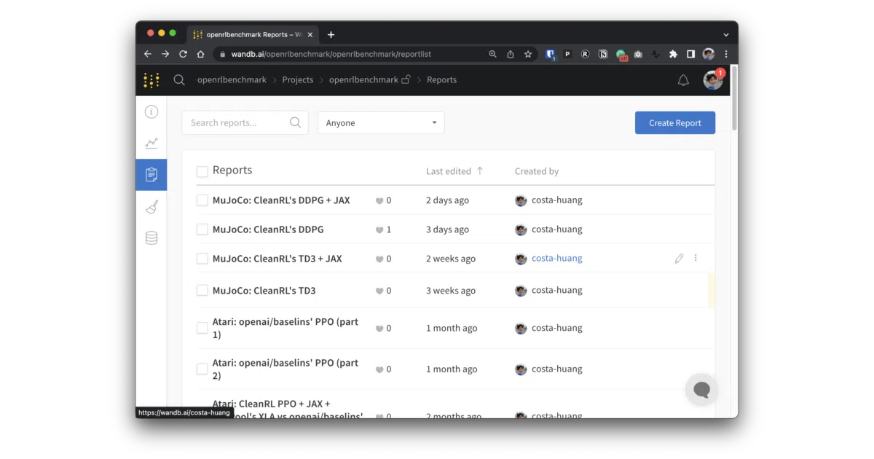
Task: Open the Chrome three-dot menu
Action: tap(726, 54)
